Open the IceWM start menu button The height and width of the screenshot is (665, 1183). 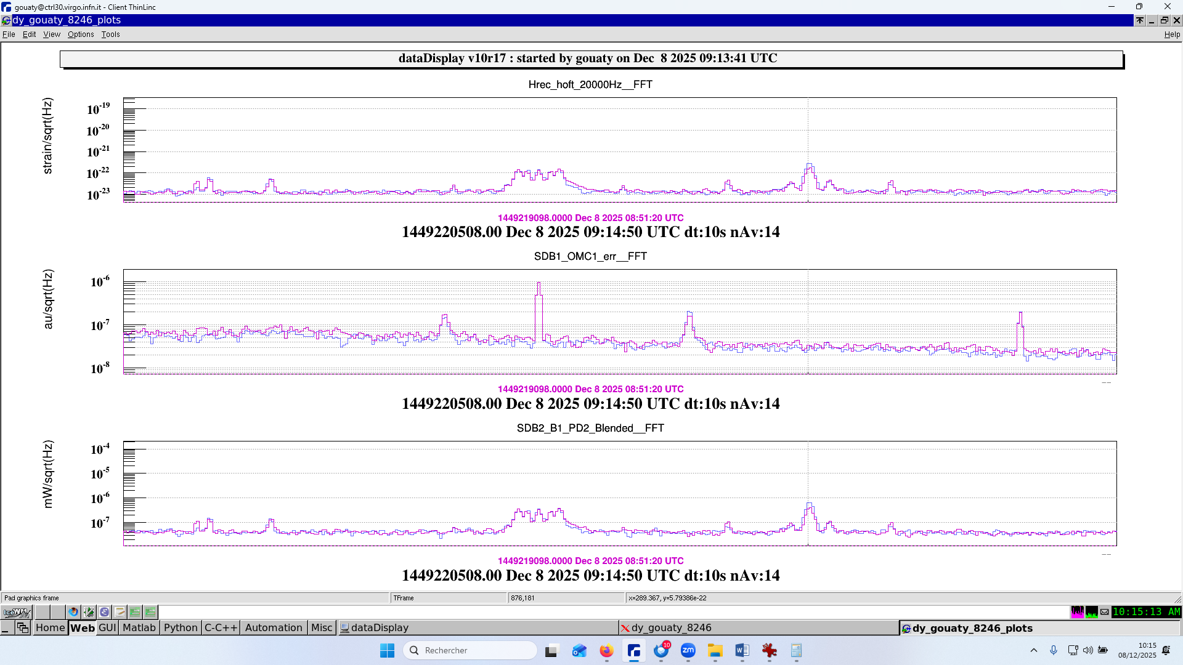[17, 612]
